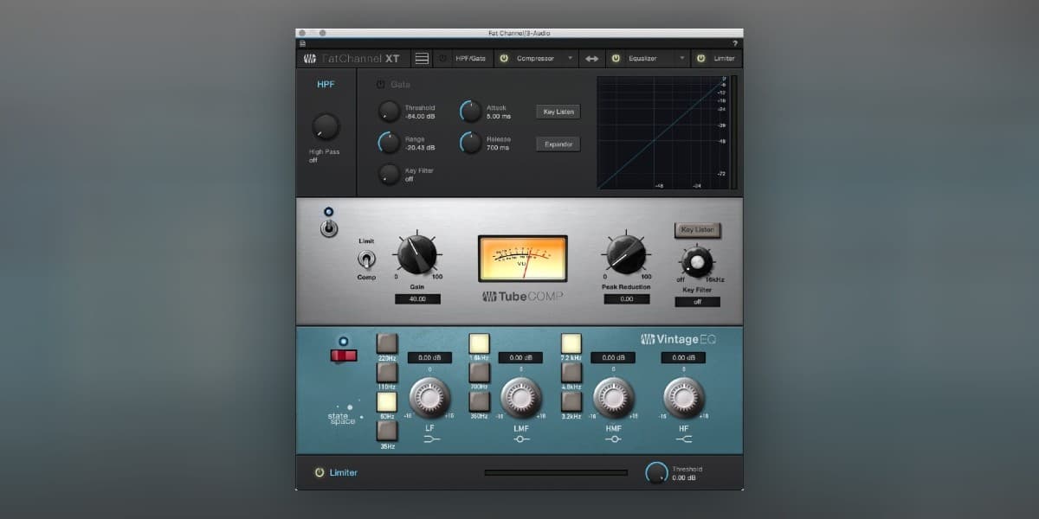Select the 3.2kHz HMF frequency button
The height and width of the screenshot is (519, 1039).
(571, 401)
